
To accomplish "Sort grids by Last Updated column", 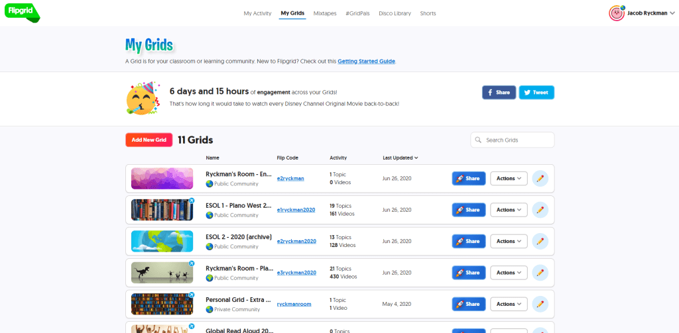I will pyautogui.click(x=400, y=158).
